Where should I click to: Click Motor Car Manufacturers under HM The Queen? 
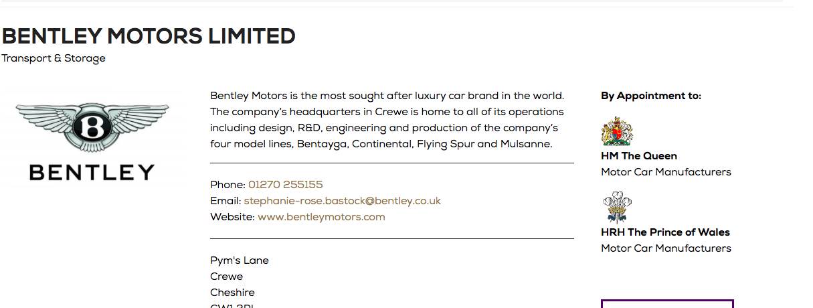666,172
